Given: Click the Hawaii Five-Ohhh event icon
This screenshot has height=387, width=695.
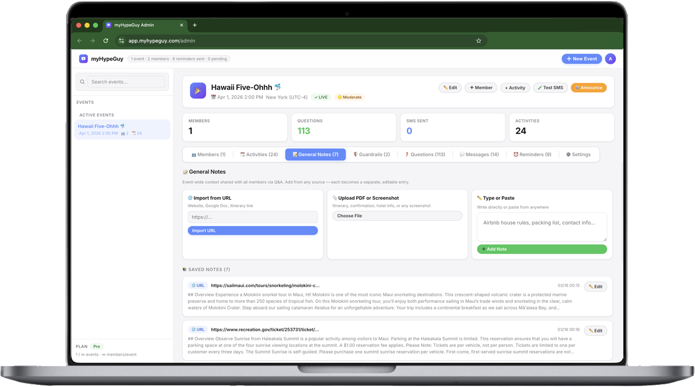Looking at the screenshot, I should (x=198, y=90).
